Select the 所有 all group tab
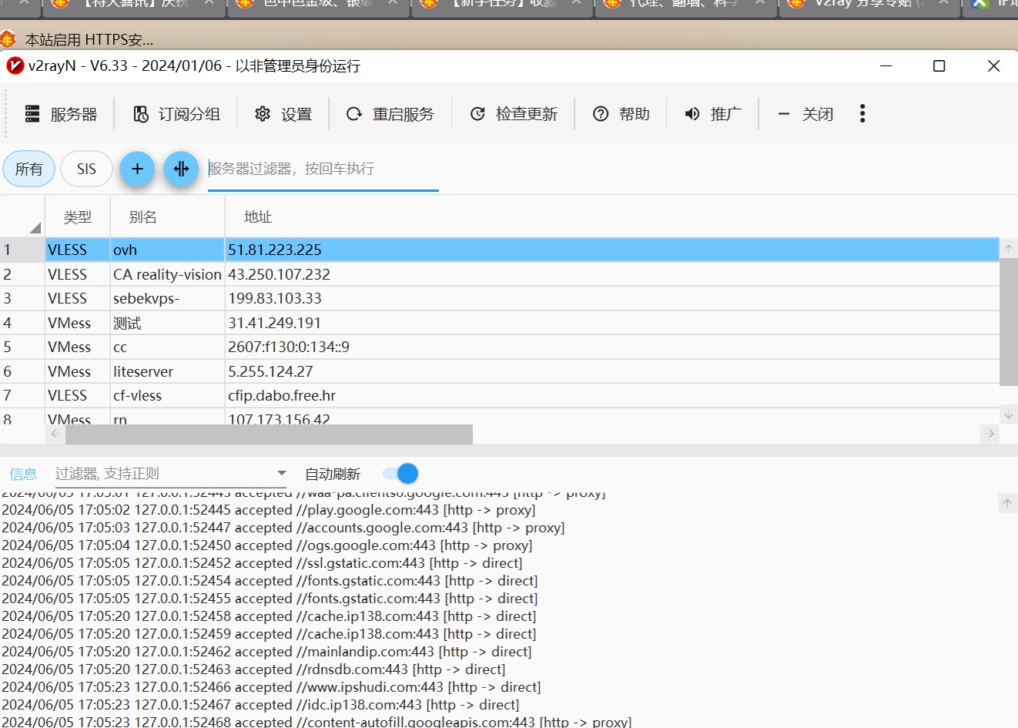Viewport: 1018px width, 728px height. click(29, 169)
